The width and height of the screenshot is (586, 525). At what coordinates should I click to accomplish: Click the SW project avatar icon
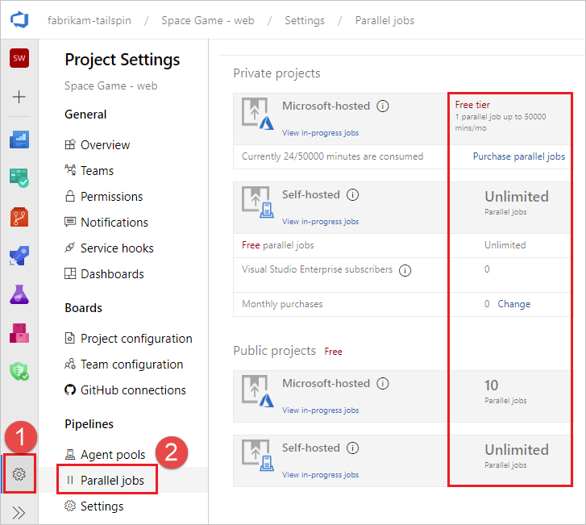(19, 58)
